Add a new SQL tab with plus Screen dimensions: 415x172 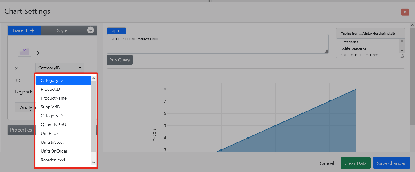point(124,31)
